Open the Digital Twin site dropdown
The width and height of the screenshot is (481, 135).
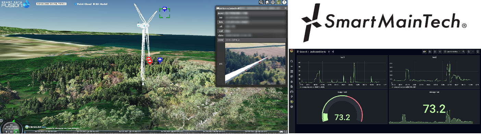click(x=51, y=4)
